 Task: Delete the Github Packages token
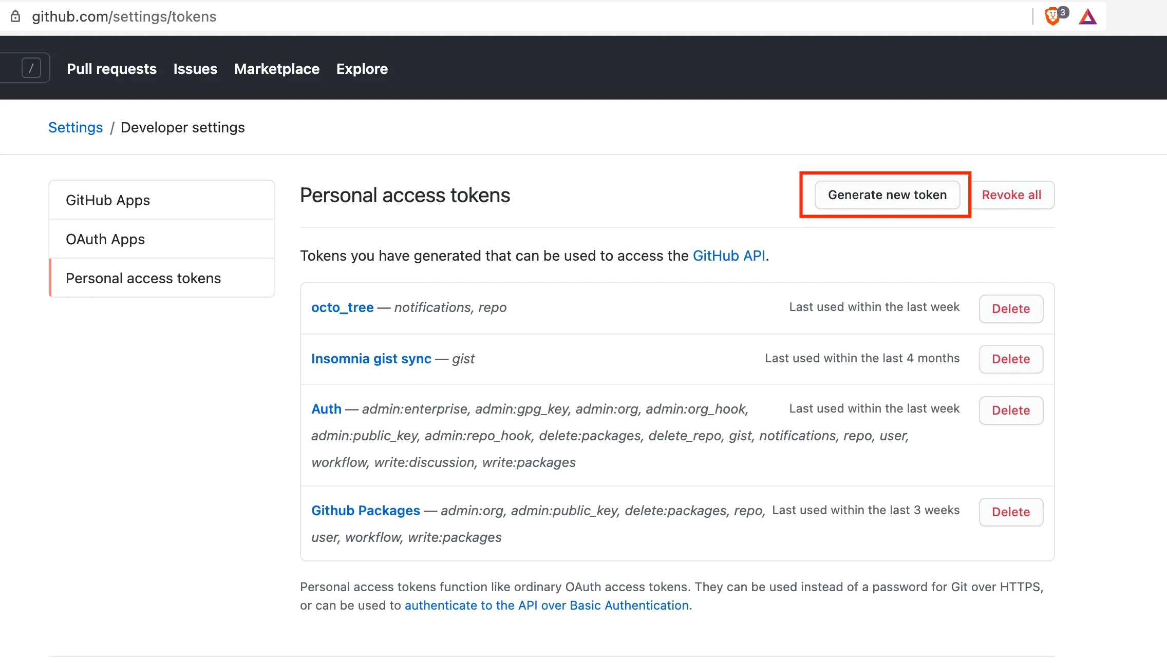[x=1011, y=512]
